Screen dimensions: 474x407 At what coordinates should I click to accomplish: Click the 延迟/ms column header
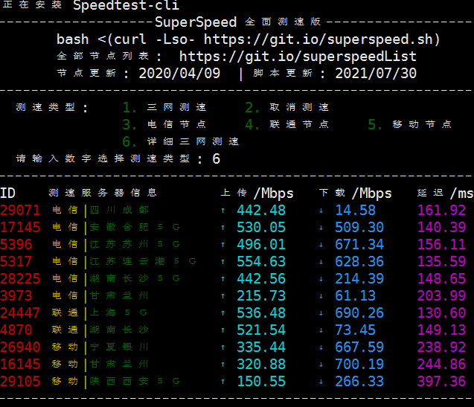445,193
